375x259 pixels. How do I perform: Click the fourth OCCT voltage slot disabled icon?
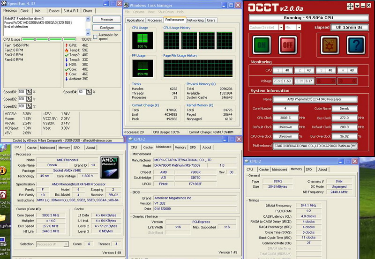point(347,81)
